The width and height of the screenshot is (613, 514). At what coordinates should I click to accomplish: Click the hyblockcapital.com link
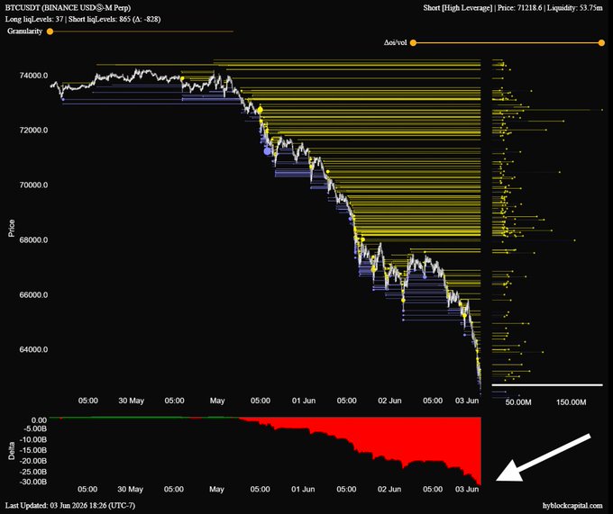[572, 505]
